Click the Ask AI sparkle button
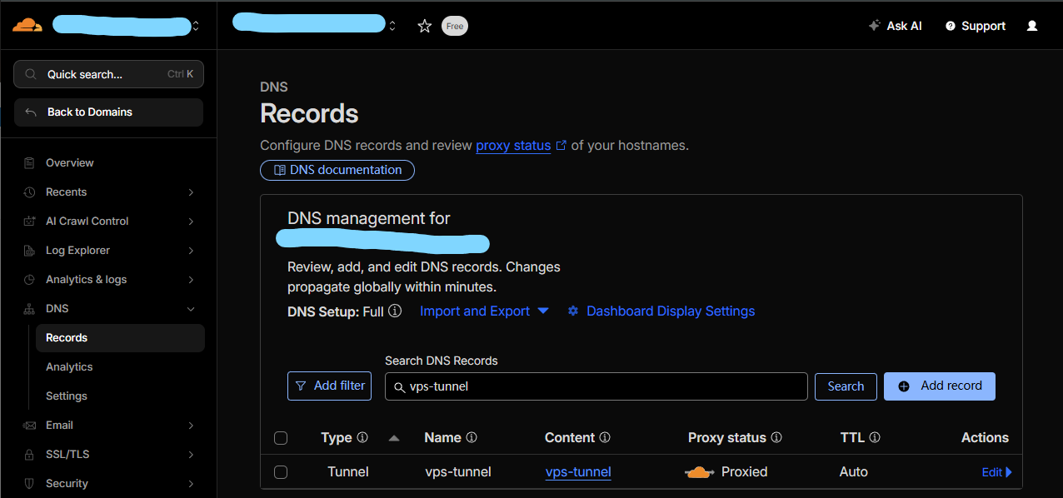This screenshot has width=1063, height=498. coord(896,26)
